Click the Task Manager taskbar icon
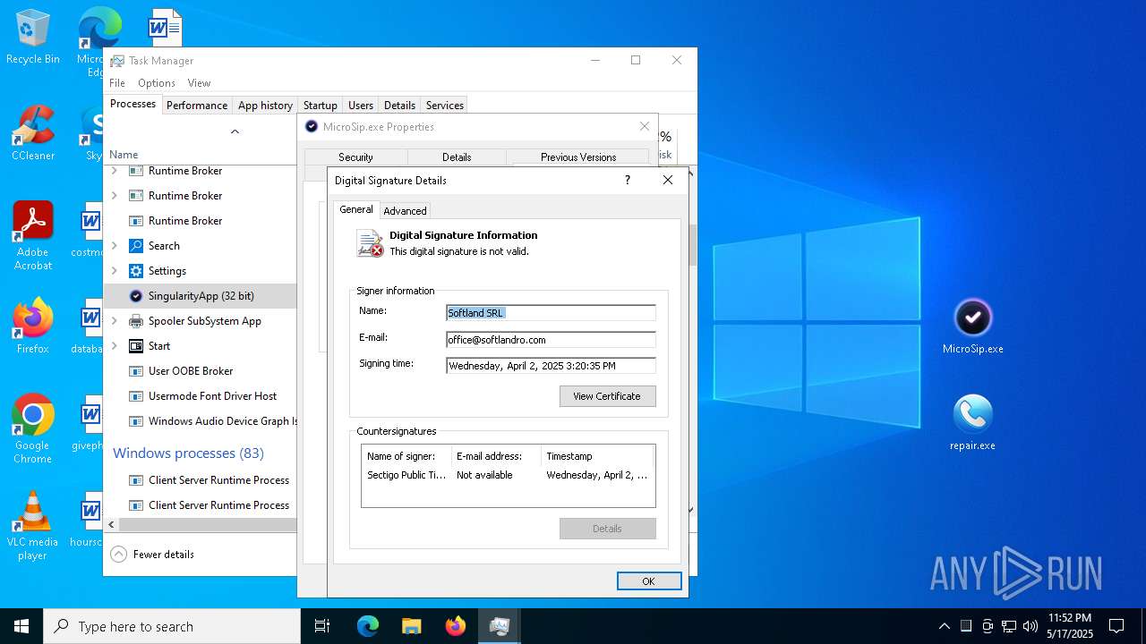Screen dimensions: 1146x644 pyautogui.click(x=499, y=626)
